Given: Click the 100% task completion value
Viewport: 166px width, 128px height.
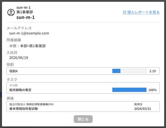Looking at the screenshot, I should coord(152,90).
